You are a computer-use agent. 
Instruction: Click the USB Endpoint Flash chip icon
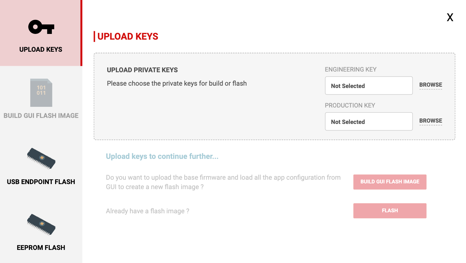click(41, 159)
